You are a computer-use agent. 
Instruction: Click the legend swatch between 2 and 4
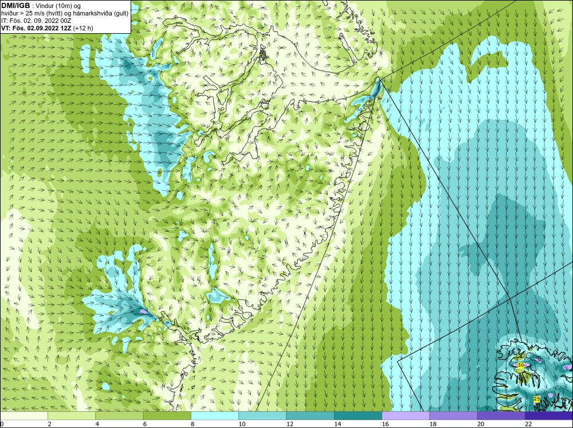tap(72, 415)
